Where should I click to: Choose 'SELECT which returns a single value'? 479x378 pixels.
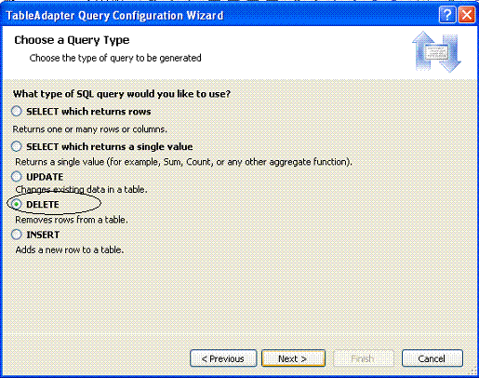pyautogui.click(x=17, y=146)
